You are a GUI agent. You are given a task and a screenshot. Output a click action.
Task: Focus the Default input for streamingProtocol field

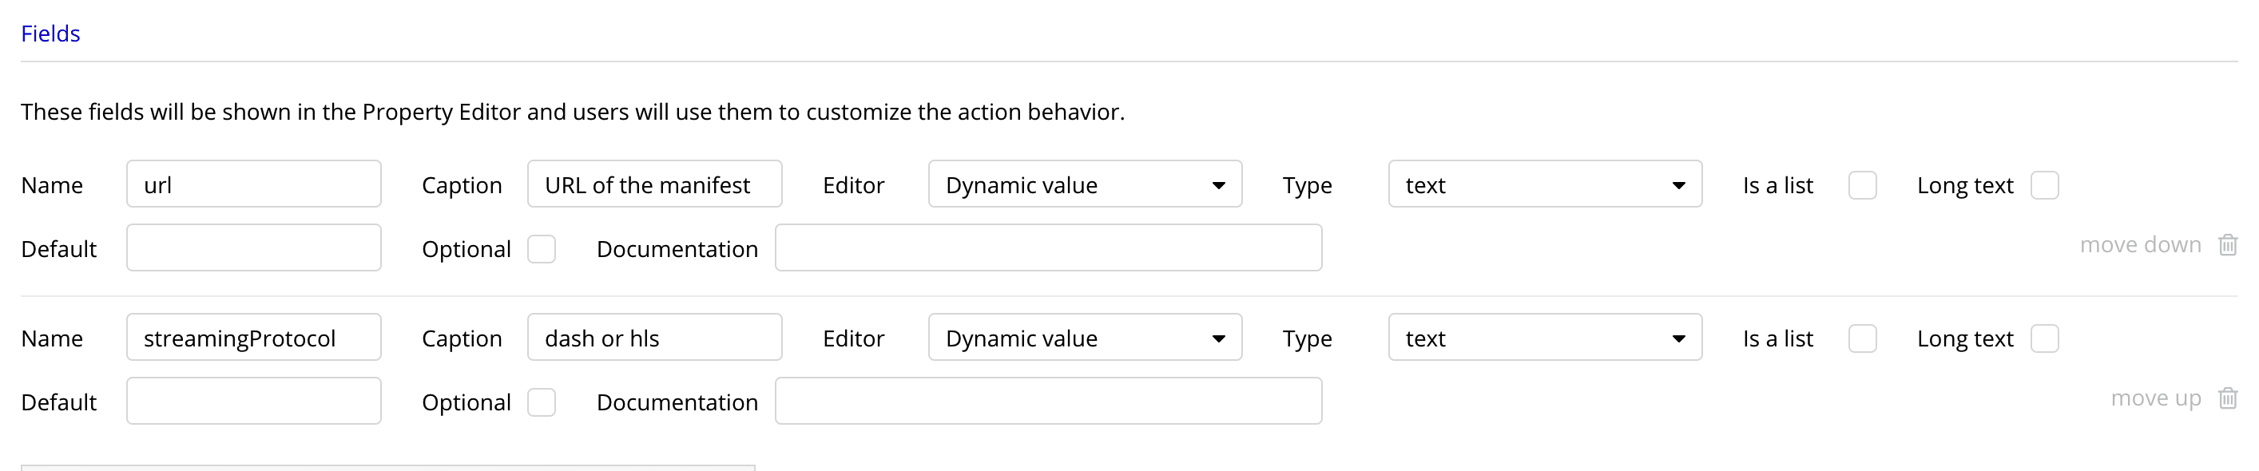point(253,402)
